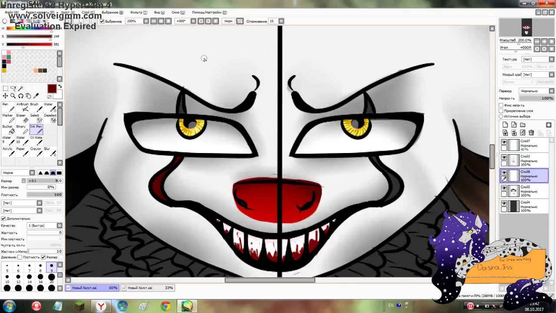Select the Brush tool

[x=36, y=107]
